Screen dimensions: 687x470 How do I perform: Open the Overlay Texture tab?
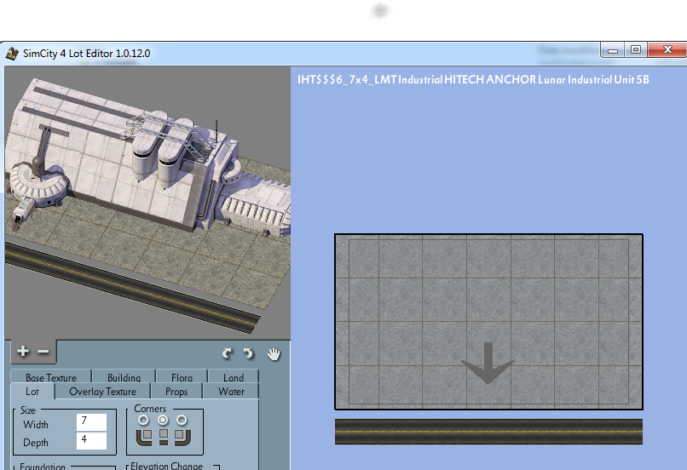[103, 391]
